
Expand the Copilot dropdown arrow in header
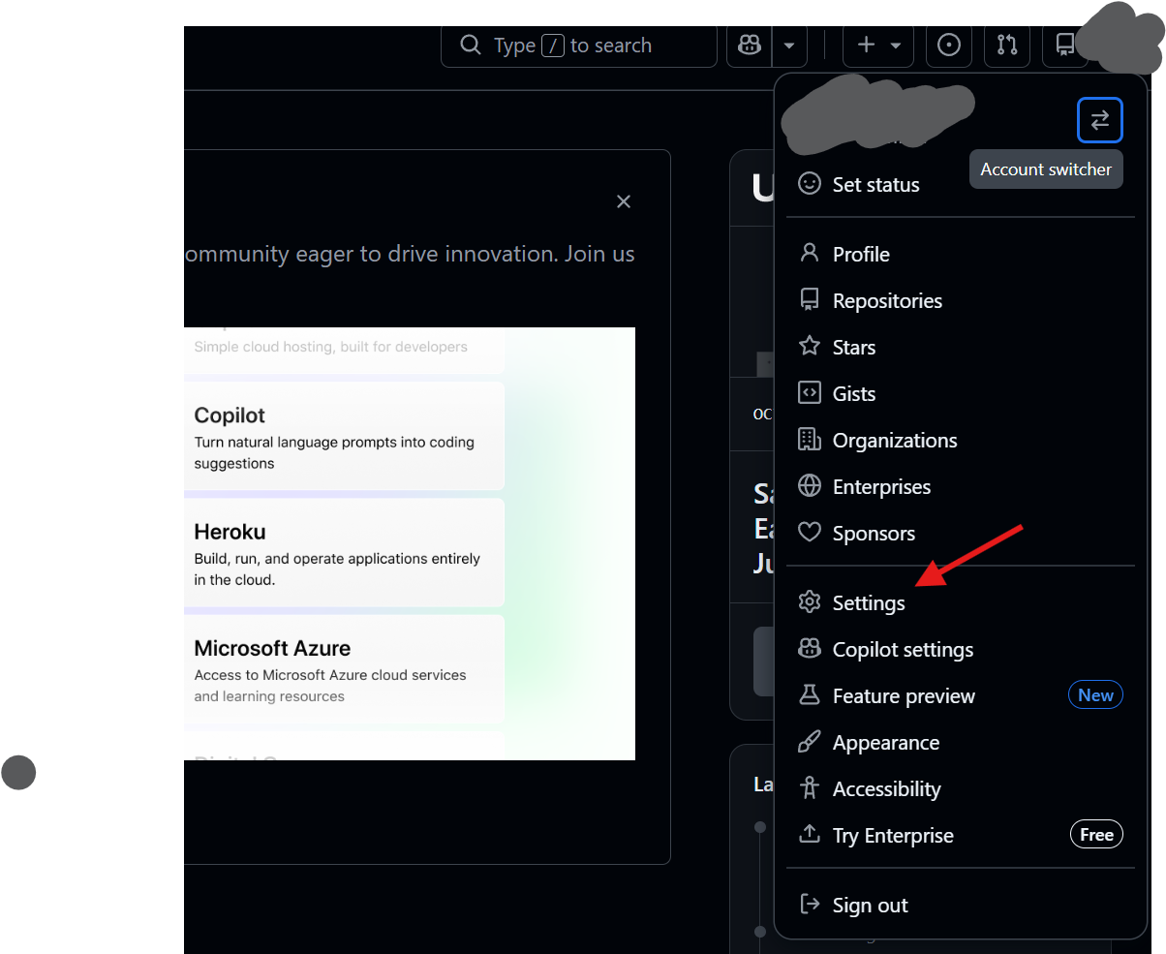coord(789,46)
